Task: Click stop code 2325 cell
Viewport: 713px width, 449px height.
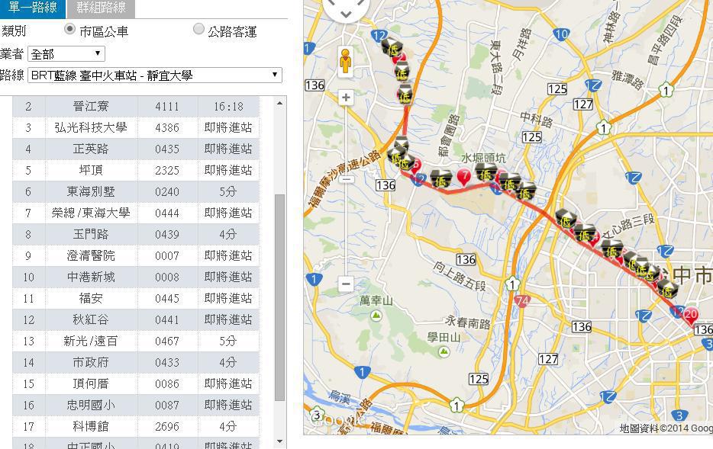Action: [167, 170]
